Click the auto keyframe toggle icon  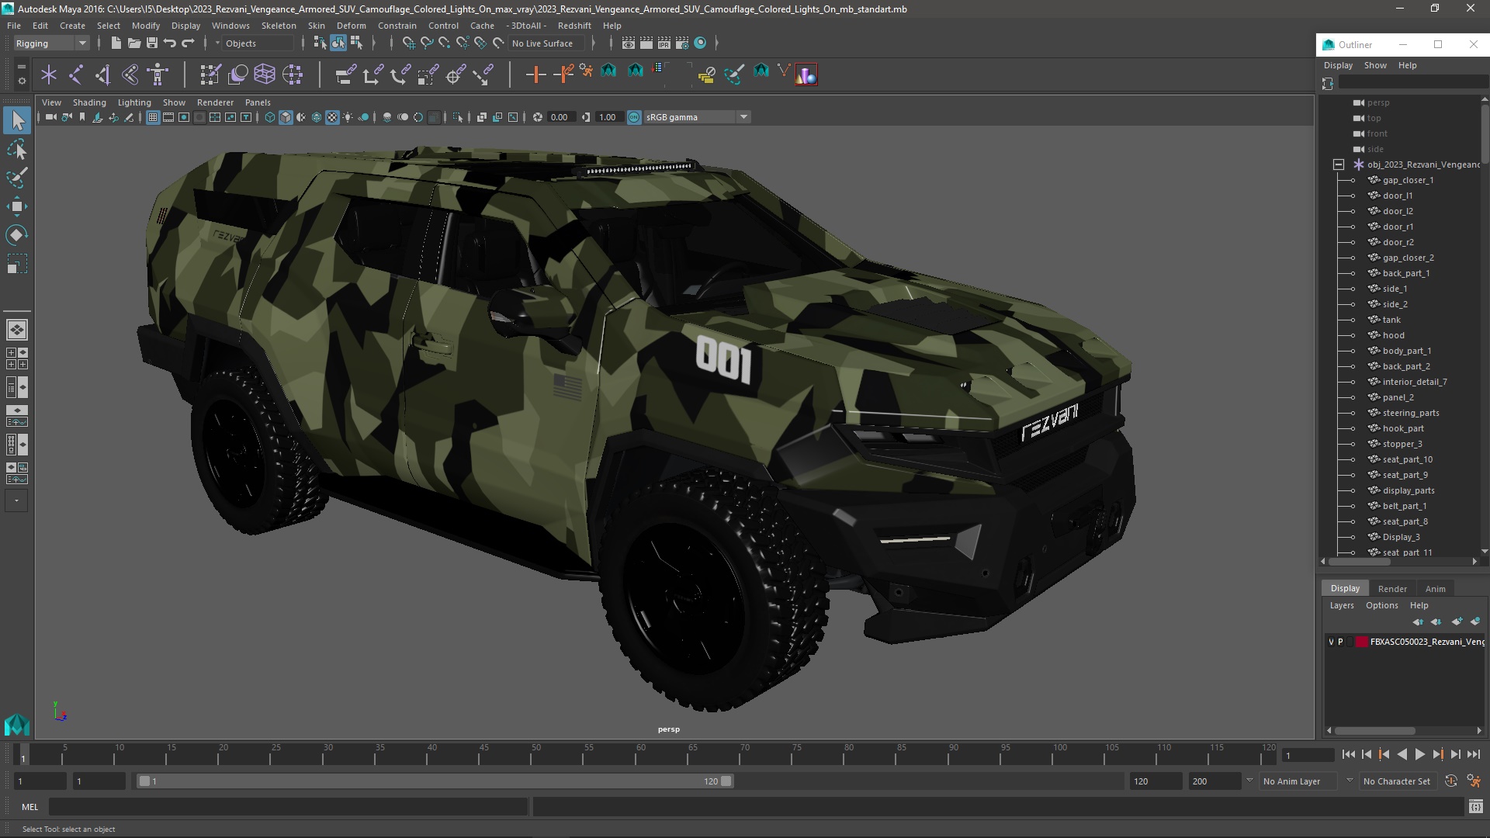[x=1450, y=781]
